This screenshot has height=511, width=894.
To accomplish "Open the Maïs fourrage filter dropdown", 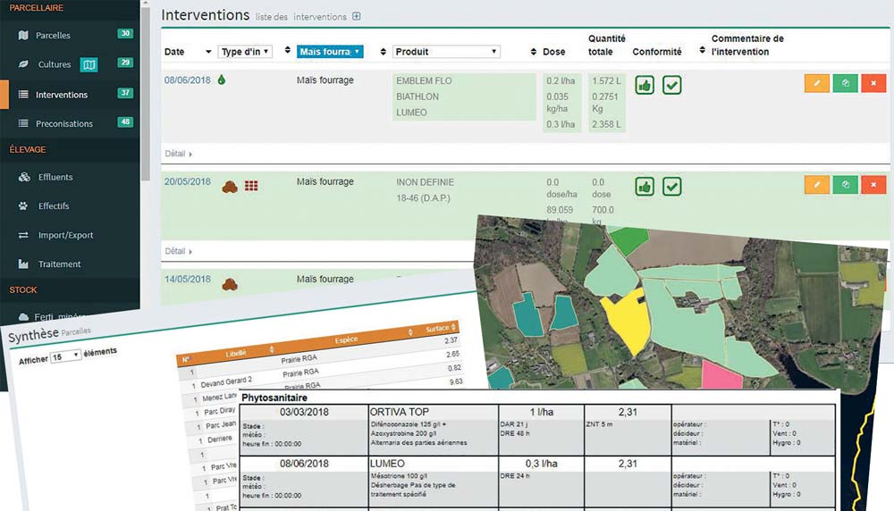I will (330, 51).
